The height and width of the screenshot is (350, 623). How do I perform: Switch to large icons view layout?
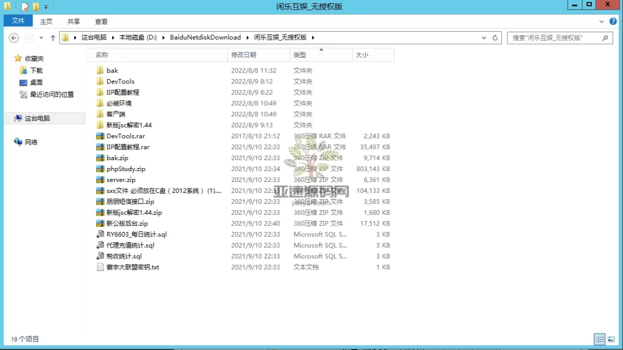coord(611,339)
